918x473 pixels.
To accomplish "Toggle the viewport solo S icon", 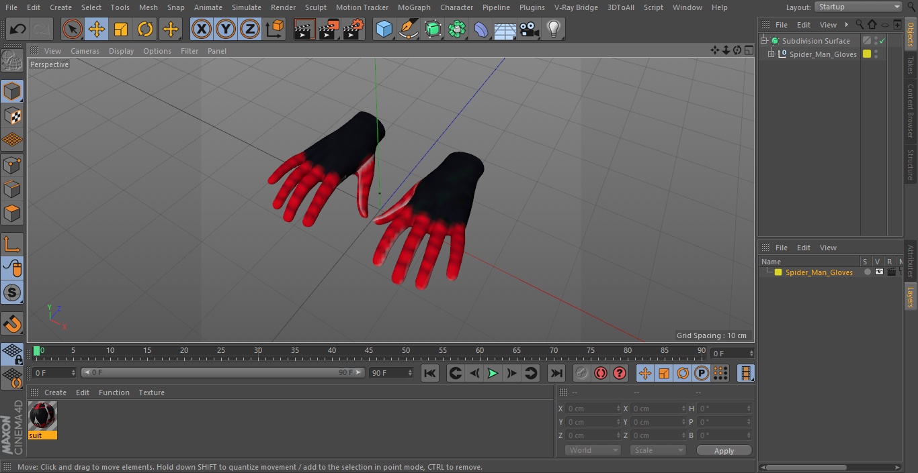I will pyautogui.click(x=12, y=293).
